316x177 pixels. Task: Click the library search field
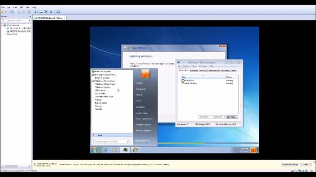(x=15, y=21)
